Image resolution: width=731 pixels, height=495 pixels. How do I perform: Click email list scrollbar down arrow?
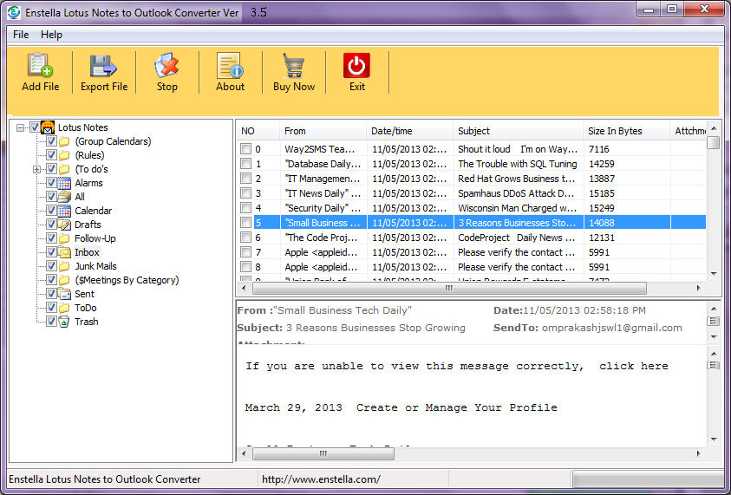click(x=714, y=274)
